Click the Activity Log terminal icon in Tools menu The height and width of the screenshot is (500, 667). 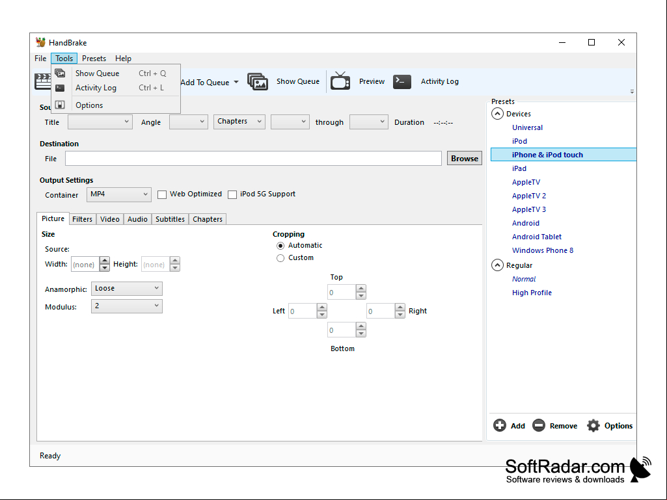point(60,88)
